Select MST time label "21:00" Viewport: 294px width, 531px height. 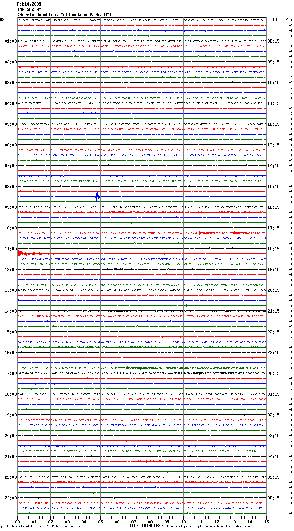(x=11, y=457)
